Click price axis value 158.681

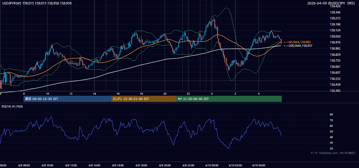click(335, 67)
